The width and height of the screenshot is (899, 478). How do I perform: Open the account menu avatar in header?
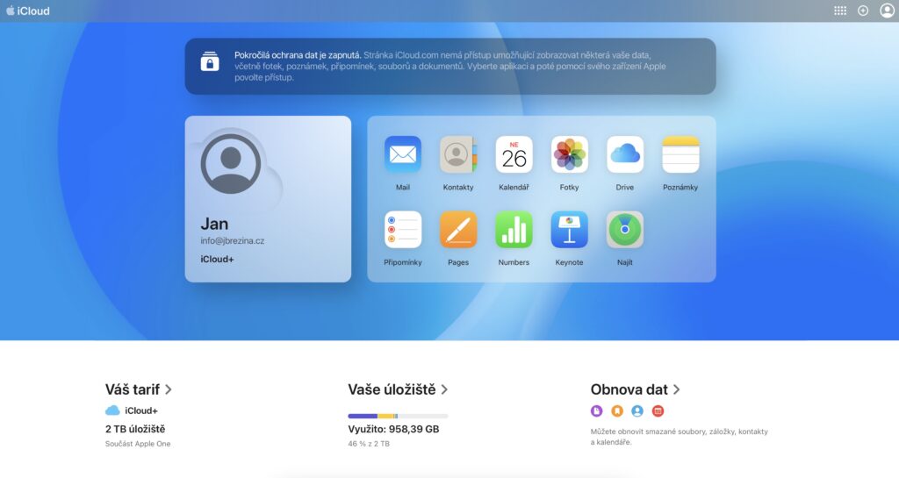pyautogui.click(x=887, y=11)
